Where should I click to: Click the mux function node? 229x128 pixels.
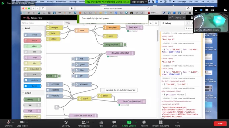click(x=81, y=30)
